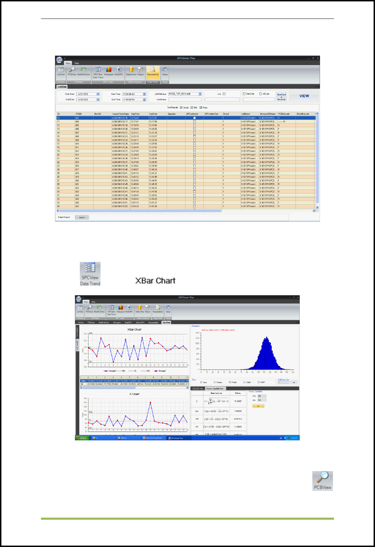Switch to the Histogram document tab
Viewport: 375px width, 547px height.
[117, 322]
